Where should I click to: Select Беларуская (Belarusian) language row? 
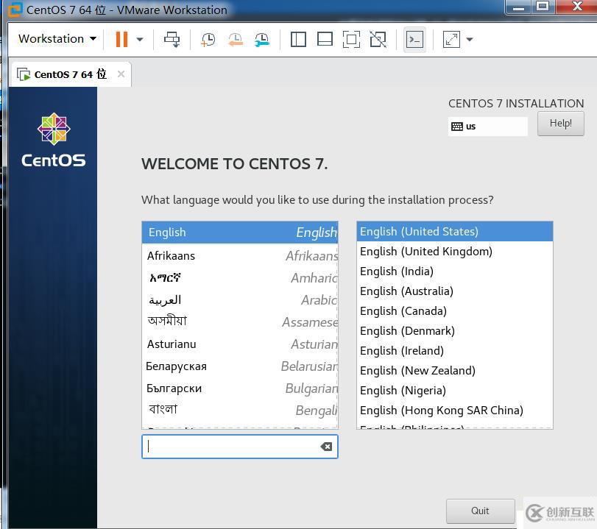pyautogui.click(x=240, y=366)
